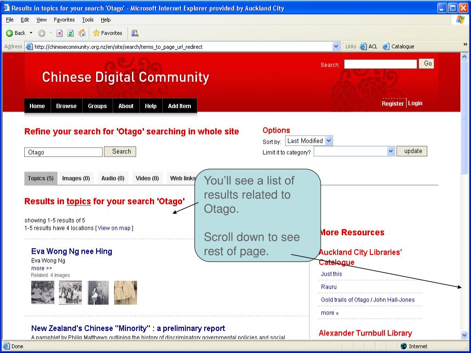Switch to the Video (0) tab
The height and width of the screenshot is (353, 471).
coord(147,178)
